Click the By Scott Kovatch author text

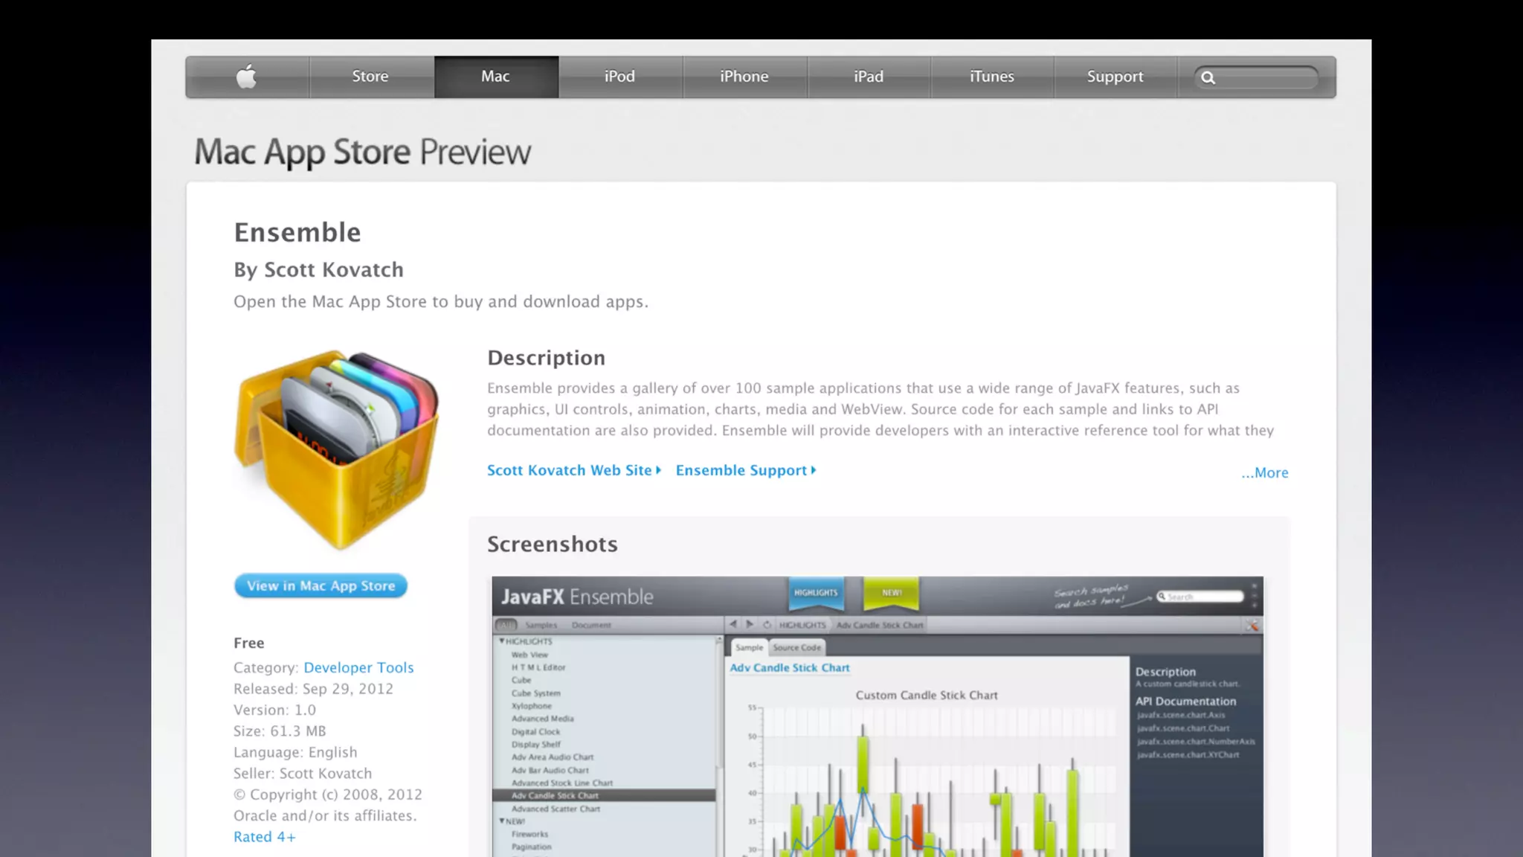tap(318, 269)
